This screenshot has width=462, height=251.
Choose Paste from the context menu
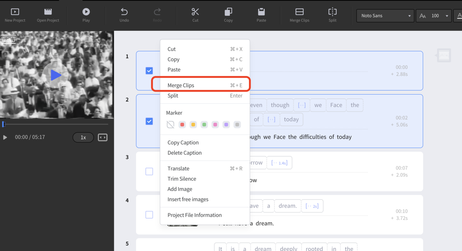tap(205, 70)
